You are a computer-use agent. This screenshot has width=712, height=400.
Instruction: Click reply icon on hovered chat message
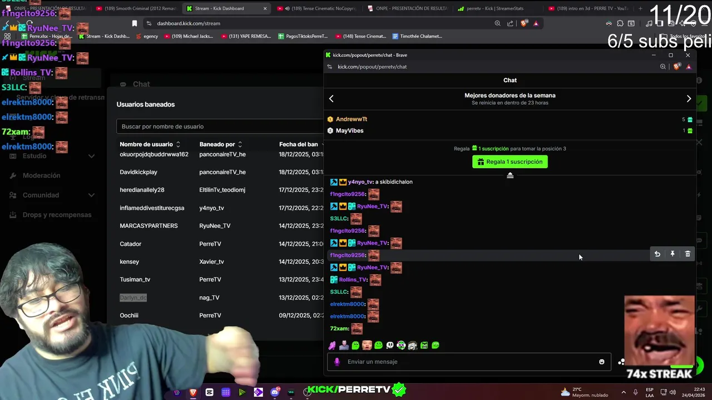657,254
